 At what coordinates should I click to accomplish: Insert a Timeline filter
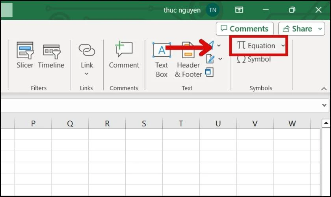tap(51, 56)
